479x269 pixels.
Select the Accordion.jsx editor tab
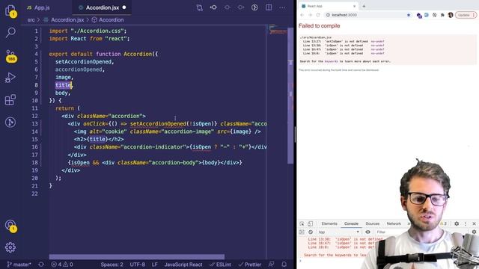(103, 7)
